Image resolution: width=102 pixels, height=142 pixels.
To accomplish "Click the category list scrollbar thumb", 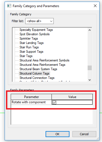I will pyautogui.click(x=90, y=68).
